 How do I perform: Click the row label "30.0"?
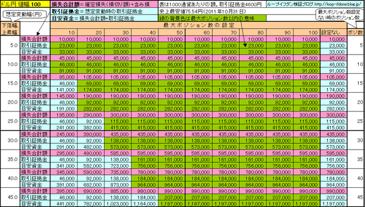point(10,140)
